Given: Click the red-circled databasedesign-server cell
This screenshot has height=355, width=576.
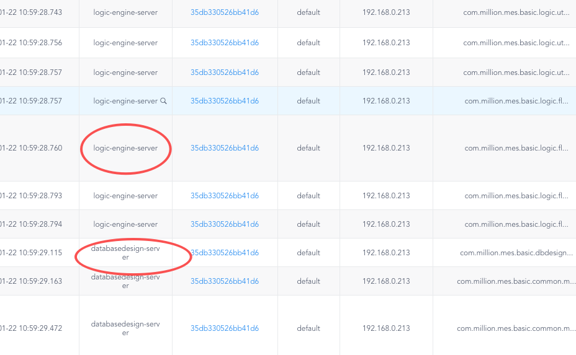Looking at the screenshot, I should pyautogui.click(x=125, y=253).
